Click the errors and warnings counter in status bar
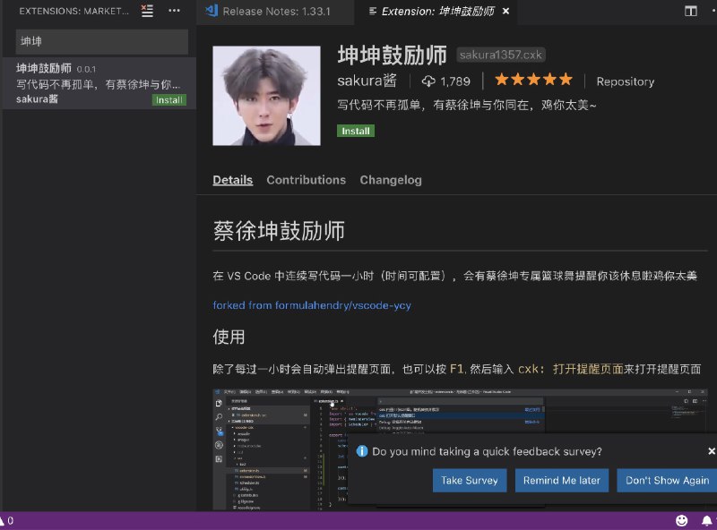 pos(7,520)
